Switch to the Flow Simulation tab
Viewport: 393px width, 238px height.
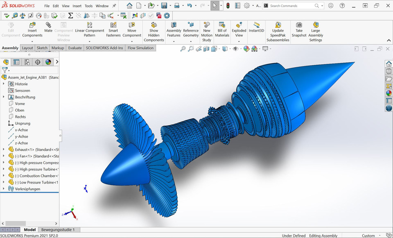[x=140, y=48]
